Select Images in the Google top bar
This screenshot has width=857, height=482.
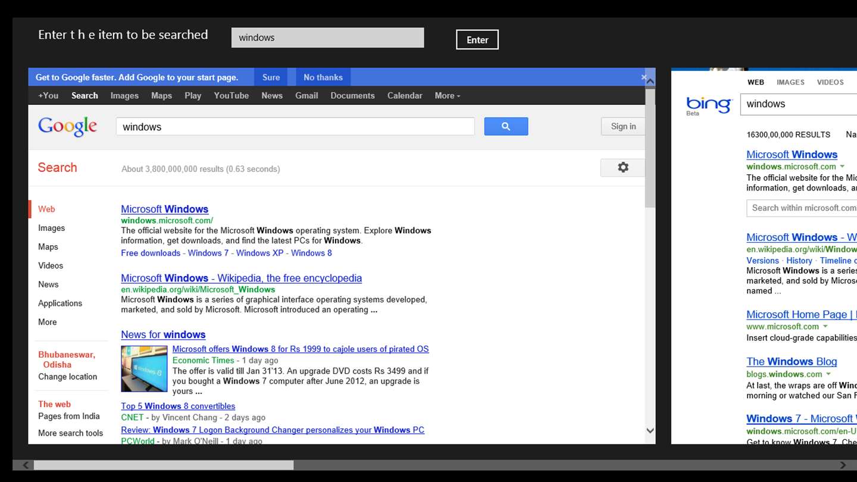click(x=124, y=96)
